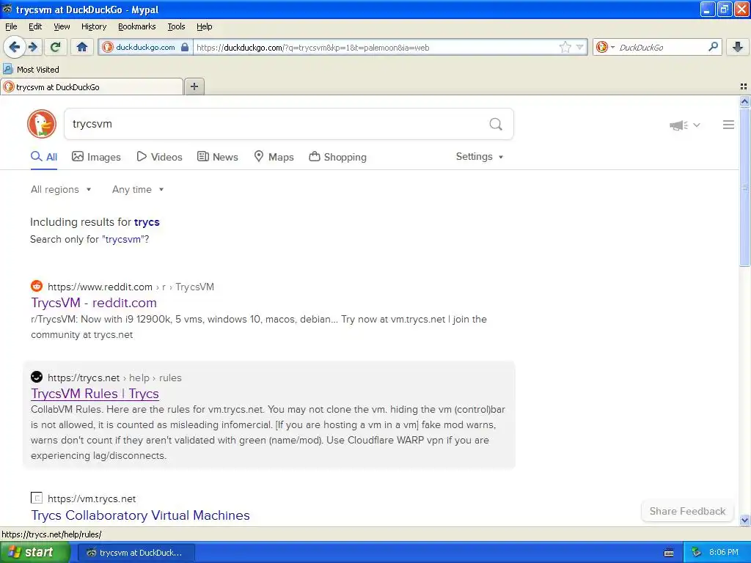The image size is (751, 563).
Task: Click the system tray network icon
Action: [697, 553]
